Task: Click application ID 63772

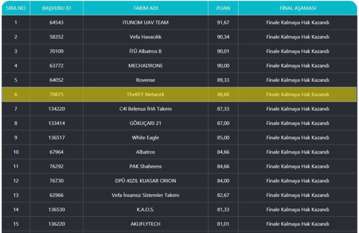Action: (56, 66)
